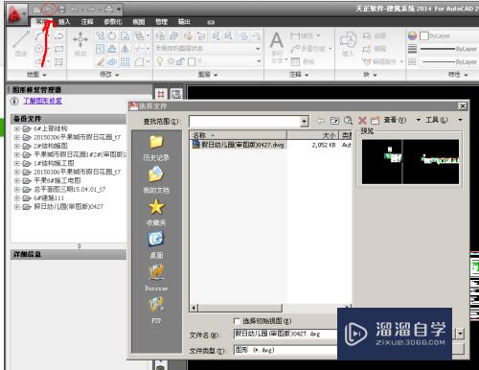This screenshot has width=479, height=370.
Task: Click the ByLayer object color swatch
Action: pos(424,35)
